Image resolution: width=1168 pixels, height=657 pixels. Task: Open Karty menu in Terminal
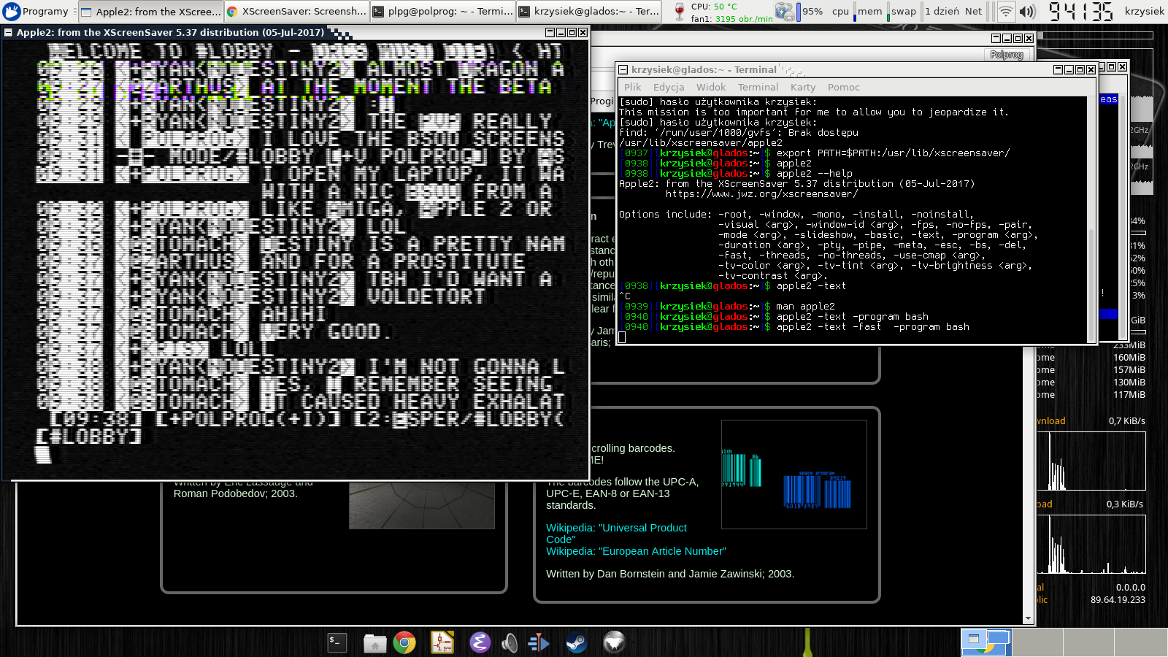click(803, 87)
